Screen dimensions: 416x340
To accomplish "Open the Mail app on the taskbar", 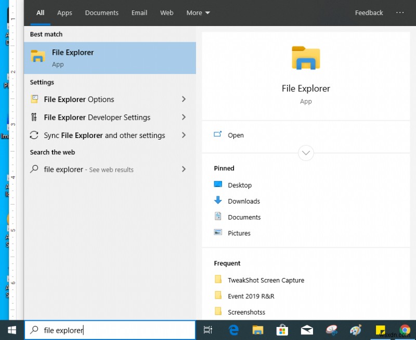I will 307,330.
